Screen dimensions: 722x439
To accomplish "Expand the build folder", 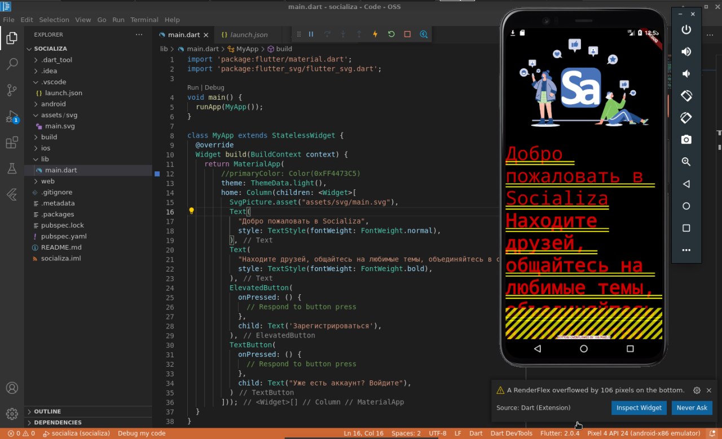I will [49, 137].
